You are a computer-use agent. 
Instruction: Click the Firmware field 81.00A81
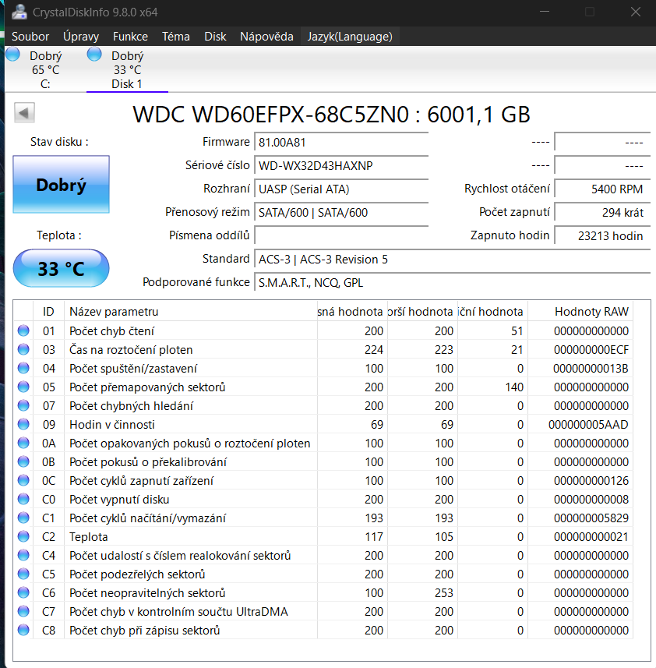click(x=341, y=143)
